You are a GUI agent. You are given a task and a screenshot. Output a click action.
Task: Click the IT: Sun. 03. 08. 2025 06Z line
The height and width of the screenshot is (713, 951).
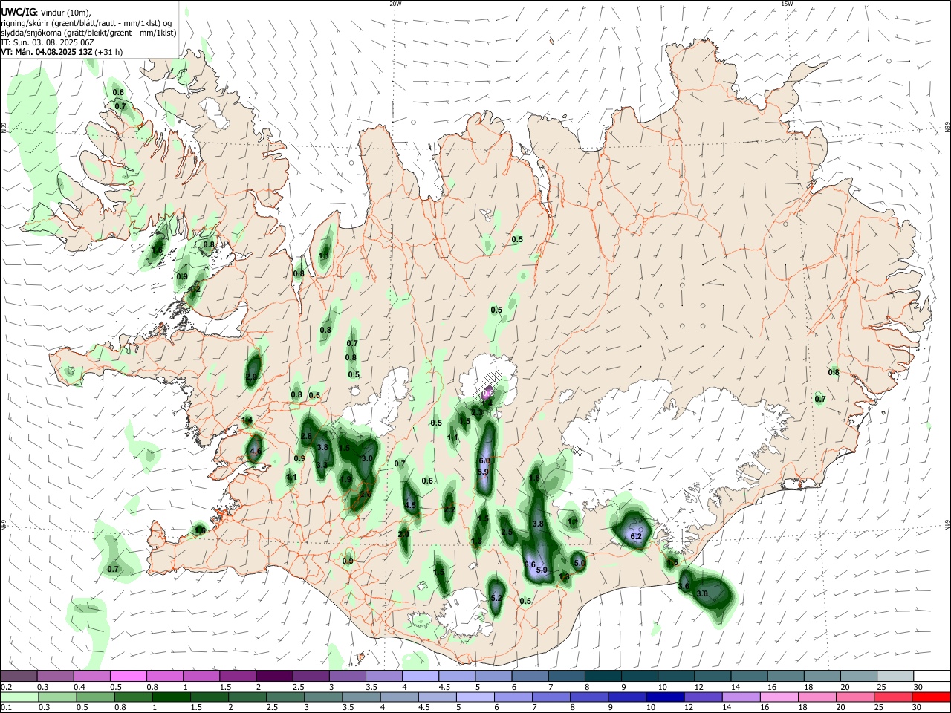pyautogui.click(x=47, y=42)
